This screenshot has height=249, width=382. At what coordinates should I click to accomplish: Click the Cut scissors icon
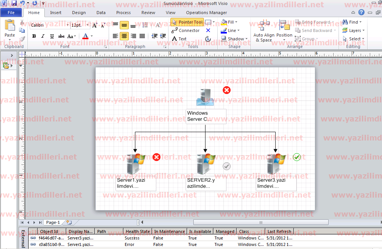(x=22, y=22)
